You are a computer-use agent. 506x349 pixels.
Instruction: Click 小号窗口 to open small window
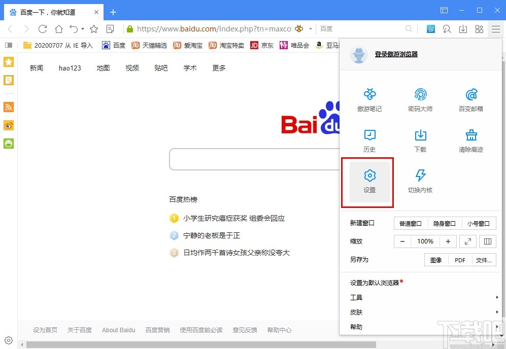click(x=479, y=223)
